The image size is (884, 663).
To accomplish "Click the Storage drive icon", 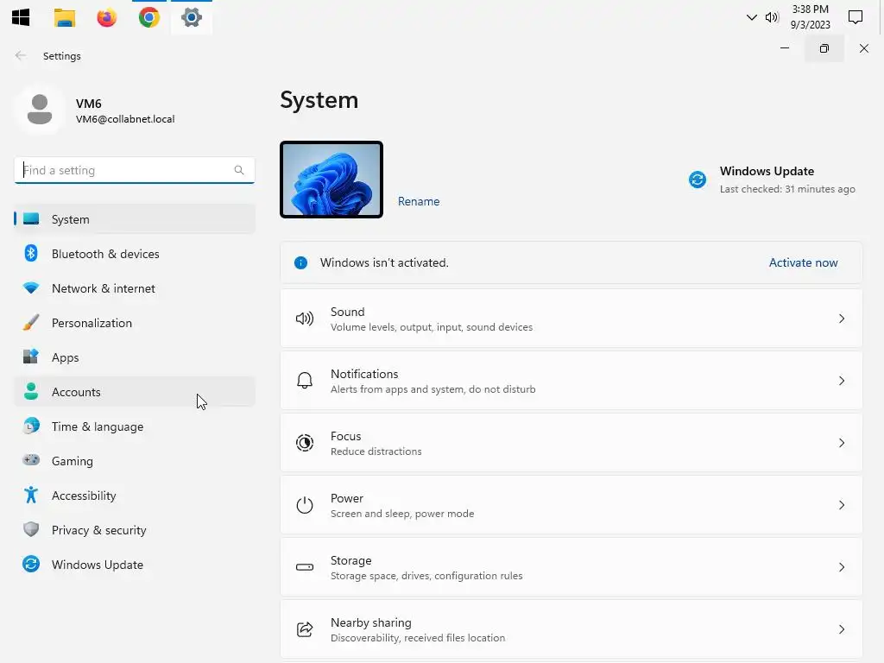I will click(305, 567).
